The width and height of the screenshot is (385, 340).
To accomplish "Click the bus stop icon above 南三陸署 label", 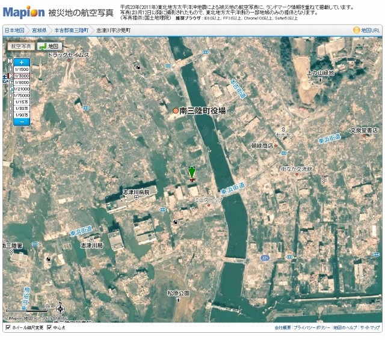I will (35, 244).
